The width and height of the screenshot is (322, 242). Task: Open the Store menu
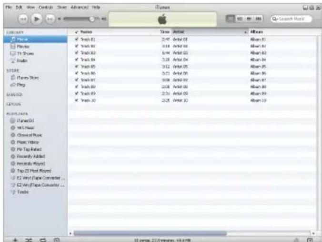click(x=62, y=8)
